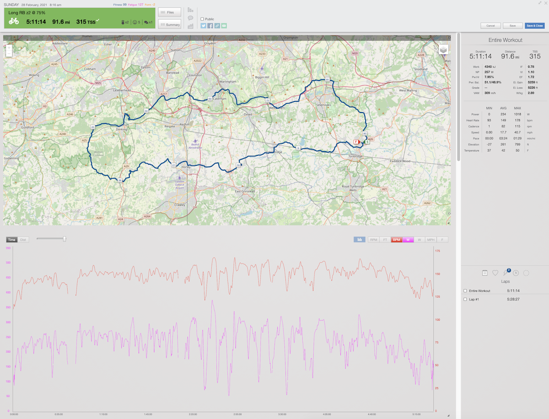The height and width of the screenshot is (419, 549).
Task: Click the IF value 0.78
Action: pos(531,67)
